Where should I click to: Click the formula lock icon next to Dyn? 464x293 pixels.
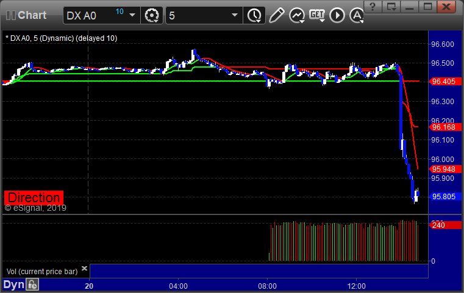pyautogui.click(x=33, y=284)
